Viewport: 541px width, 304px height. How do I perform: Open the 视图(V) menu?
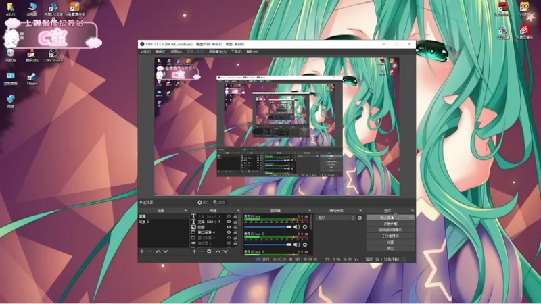click(176, 52)
